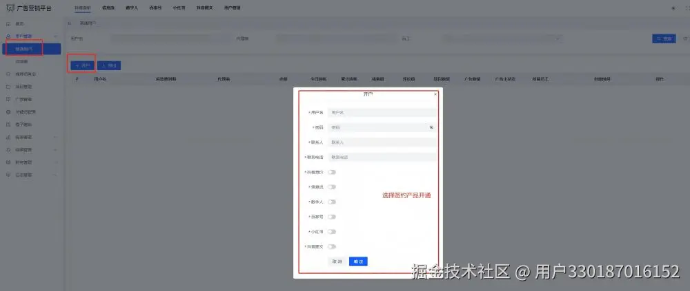
Task: Switch to the 数字人 top tab
Action: [x=132, y=8]
